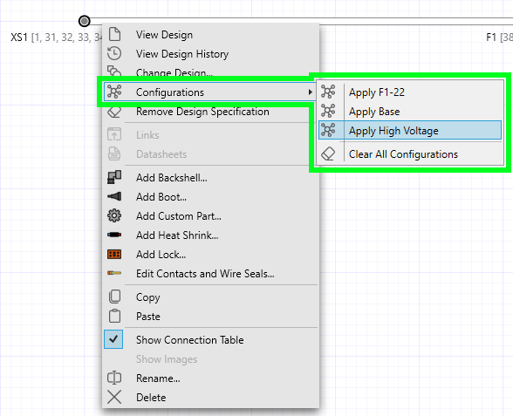
Task: Choose Add Heat Shrink... entry
Action: 210,235
